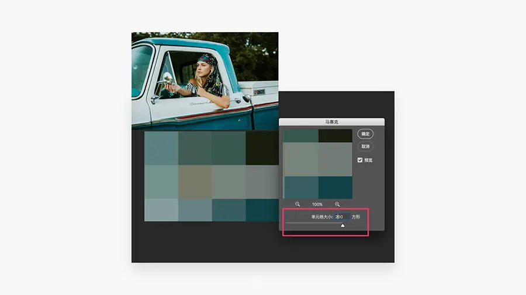This screenshot has width=526, height=295.
Task: Click the 单元格大小 label
Action: tap(321, 217)
